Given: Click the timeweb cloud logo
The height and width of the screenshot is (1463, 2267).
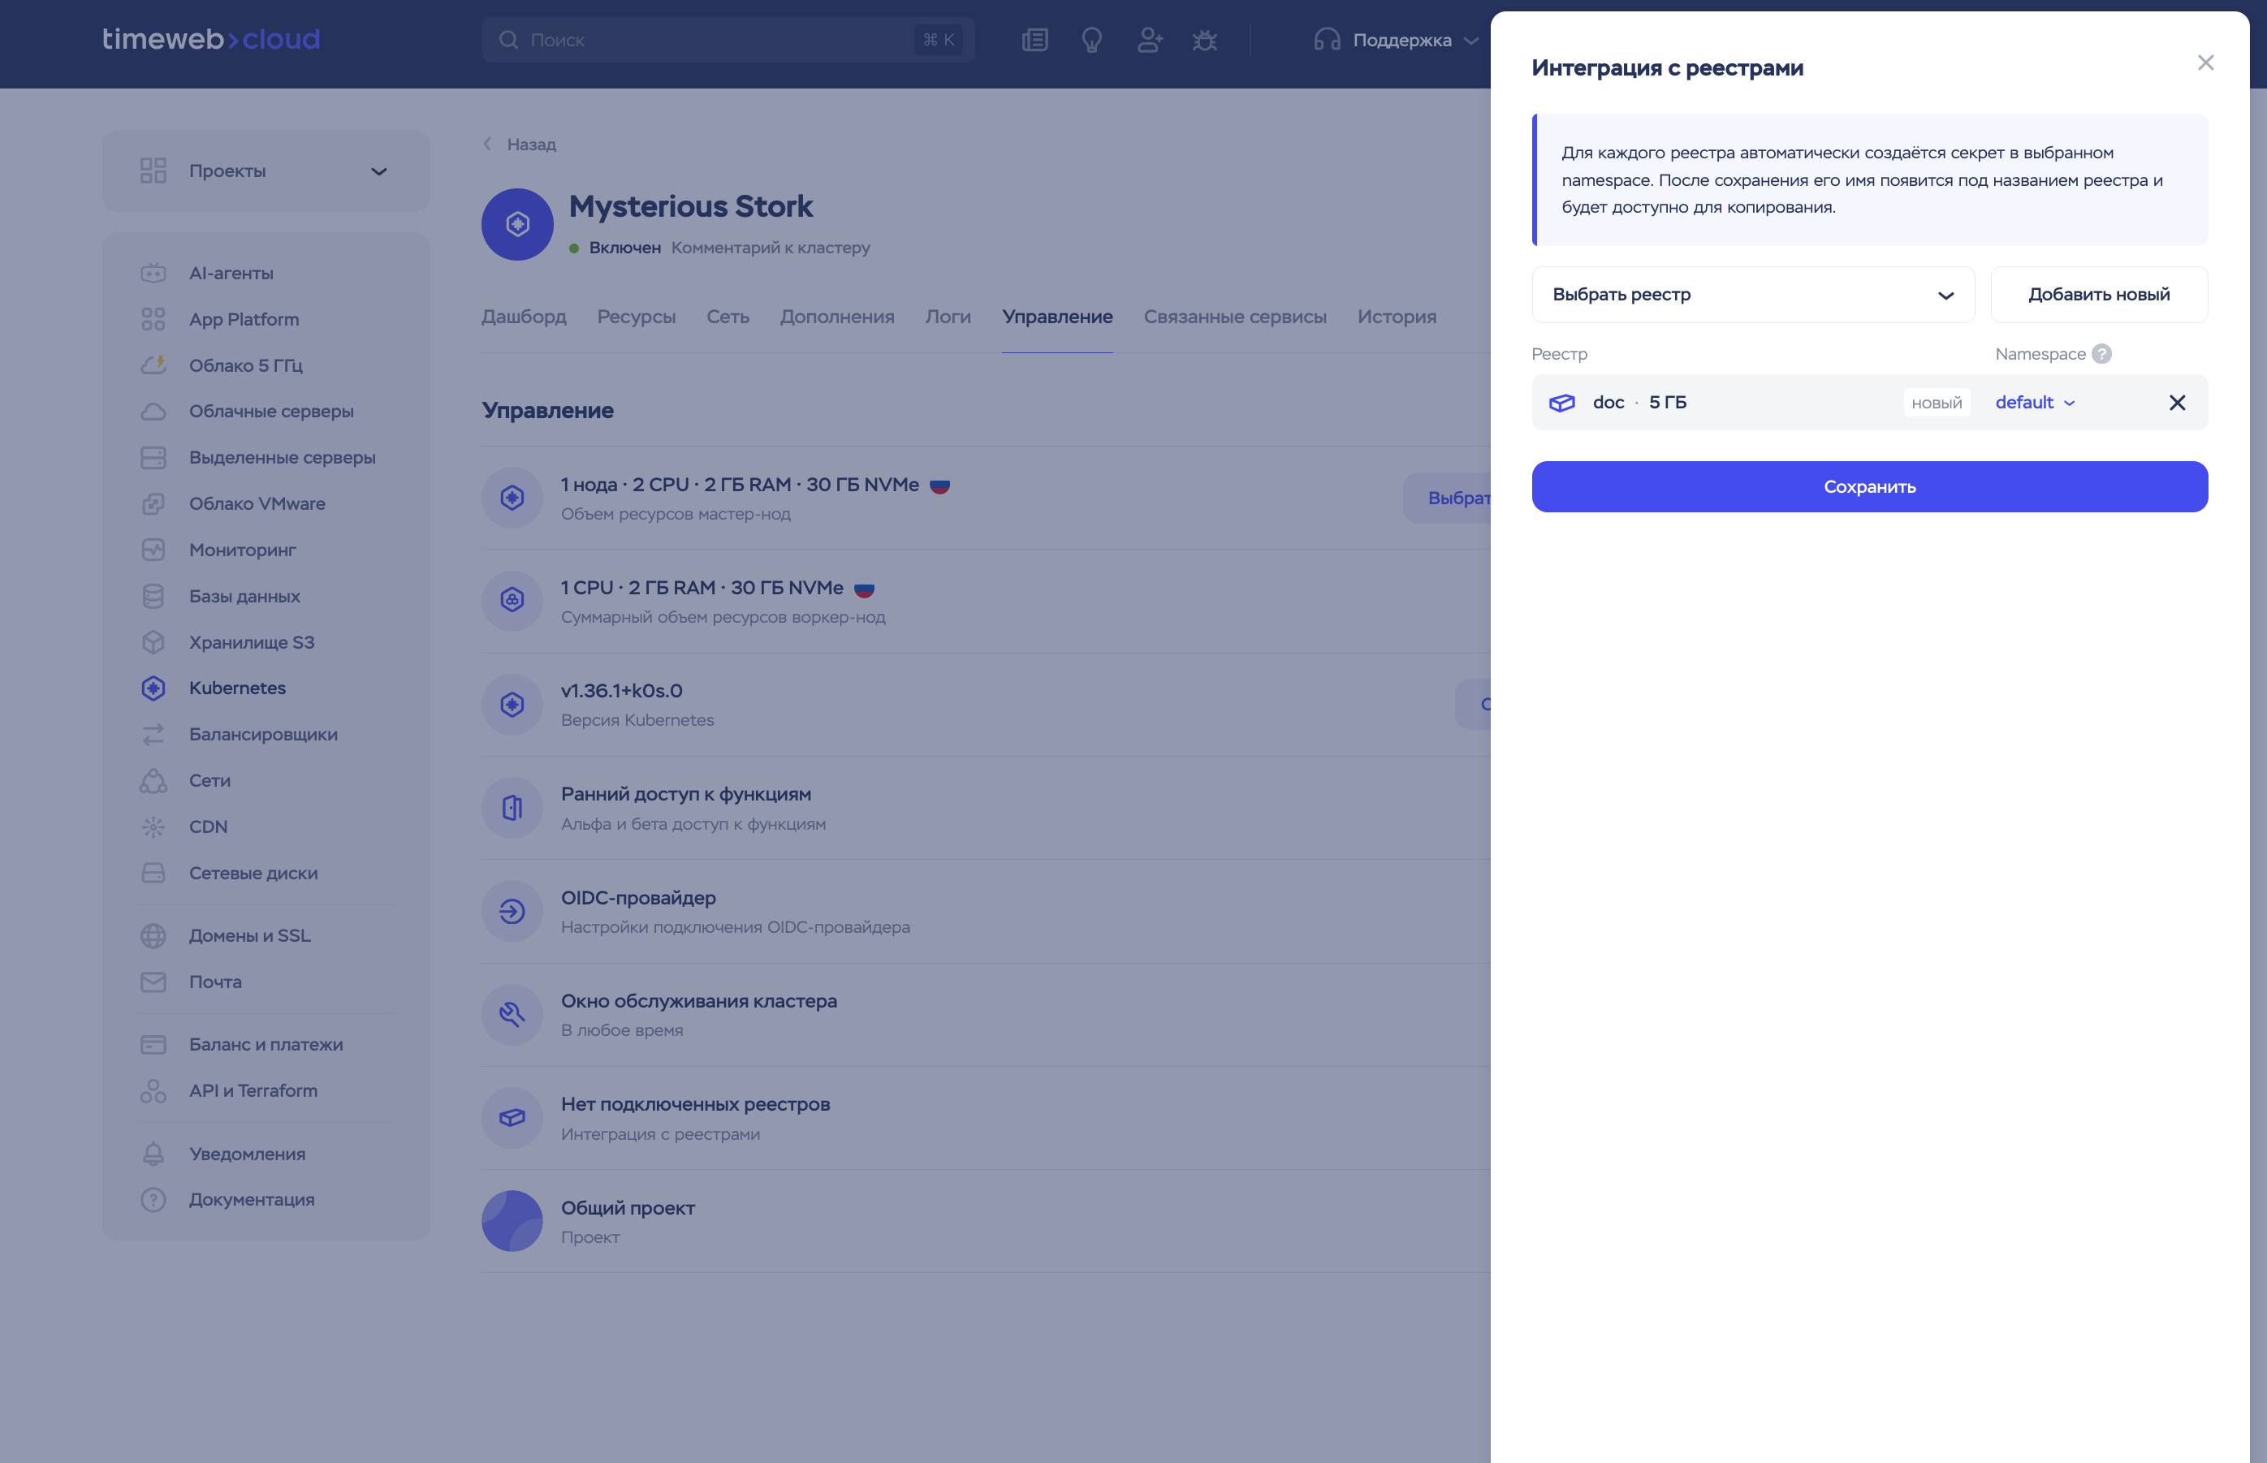Looking at the screenshot, I should 211,39.
